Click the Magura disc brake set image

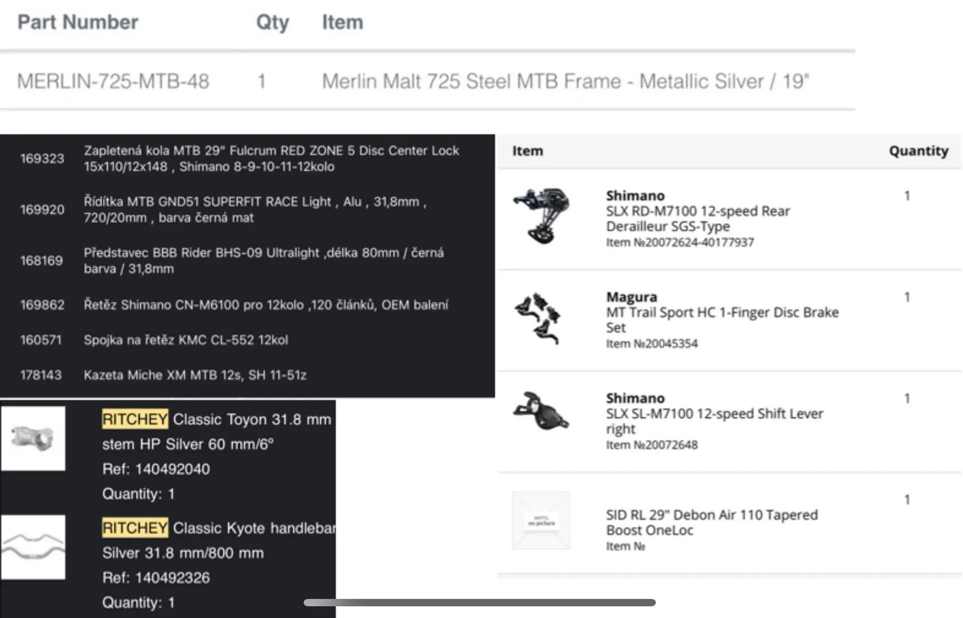(538, 318)
